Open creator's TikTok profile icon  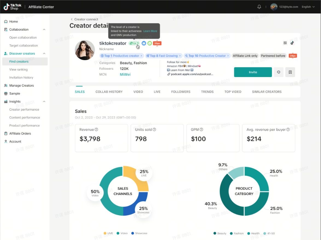(x=292, y=43)
